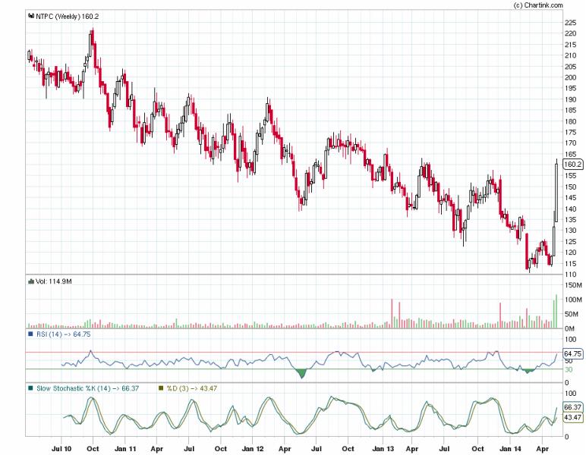Image resolution: width=586 pixels, height=455 pixels.
Task: Click the volume bars icon beside Vol label
Action: pyautogui.click(x=31, y=281)
